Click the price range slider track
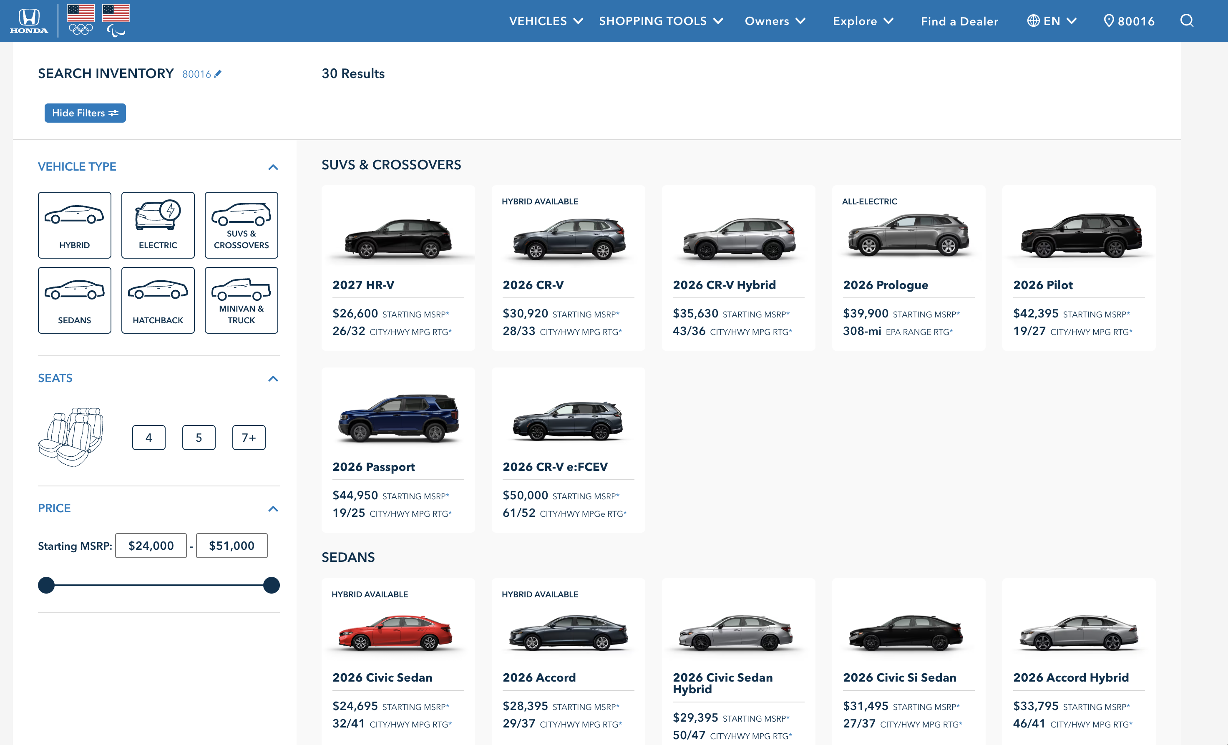Viewport: 1228px width, 745px height. click(159, 585)
